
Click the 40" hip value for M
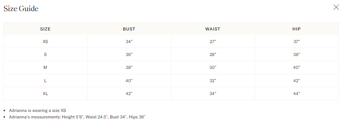(x=297, y=67)
